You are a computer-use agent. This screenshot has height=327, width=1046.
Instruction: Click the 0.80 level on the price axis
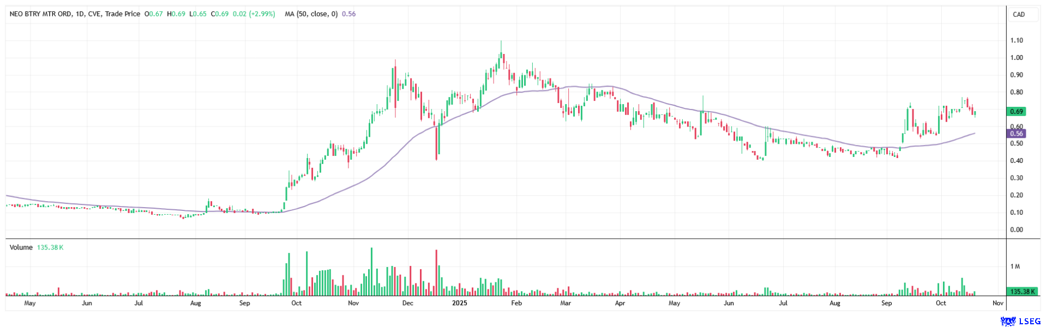click(x=1016, y=92)
